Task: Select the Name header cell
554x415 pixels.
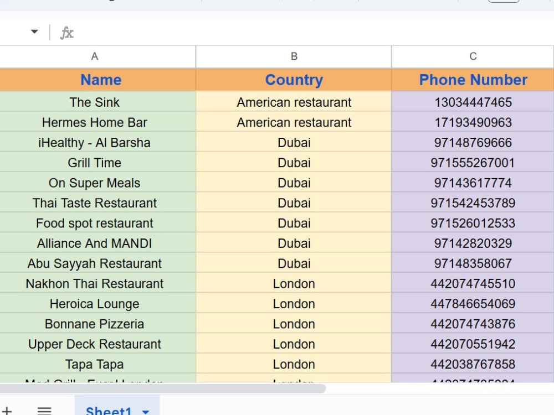Action: point(98,80)
